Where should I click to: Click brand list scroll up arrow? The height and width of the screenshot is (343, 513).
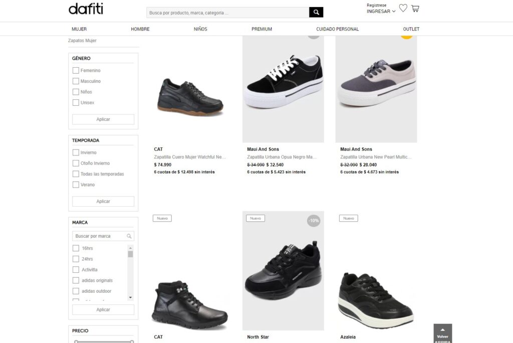tap(131, 248)
